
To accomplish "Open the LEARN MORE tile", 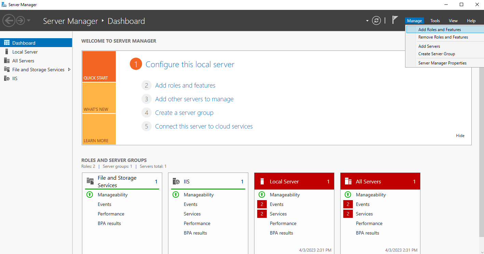I will pos(99,129).
